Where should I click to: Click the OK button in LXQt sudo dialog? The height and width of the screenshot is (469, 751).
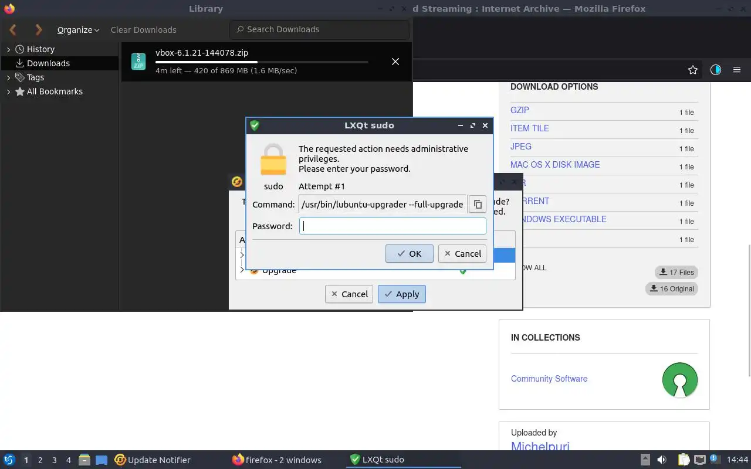(x=409, y=254)
